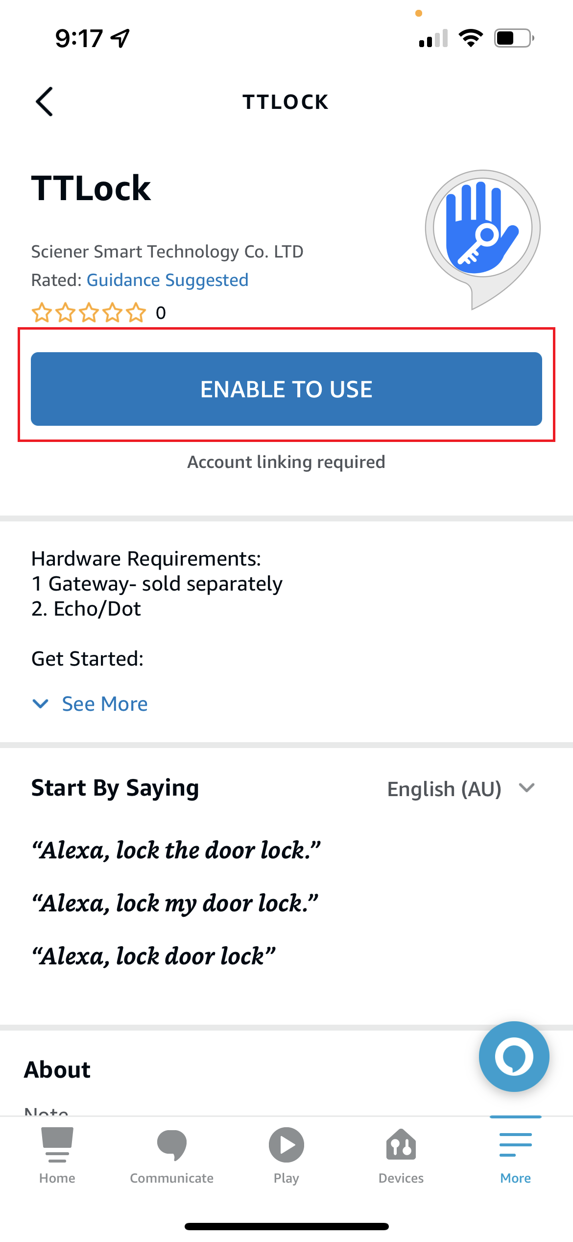Tap the chevron beside English (AU)
The height and width of the screenshot is (1242, 573).
tap(526, 788)
